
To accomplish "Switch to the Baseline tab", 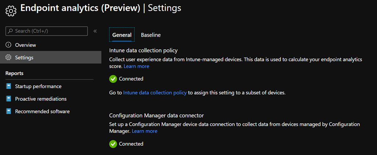I will click(x=151, y=35).
